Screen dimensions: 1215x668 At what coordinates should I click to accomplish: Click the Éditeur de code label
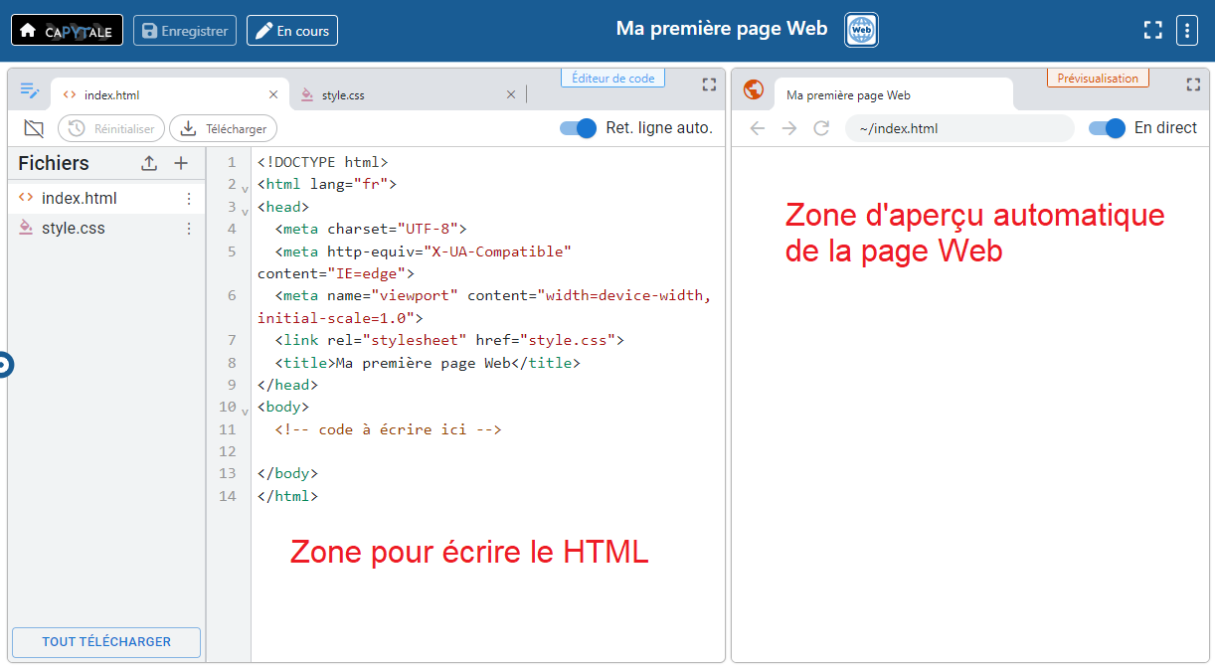click(x=613, y=78)
